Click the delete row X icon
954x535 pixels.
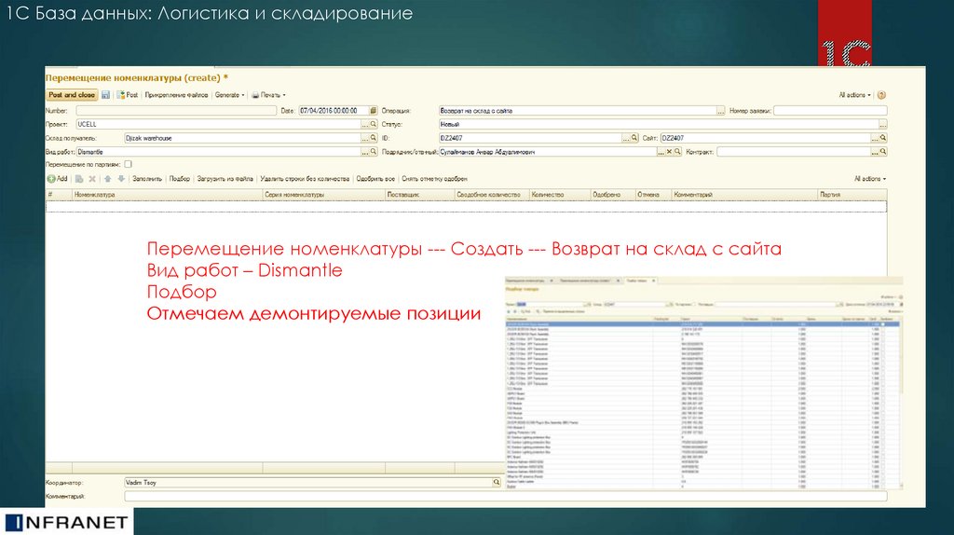tap(92, 179)
